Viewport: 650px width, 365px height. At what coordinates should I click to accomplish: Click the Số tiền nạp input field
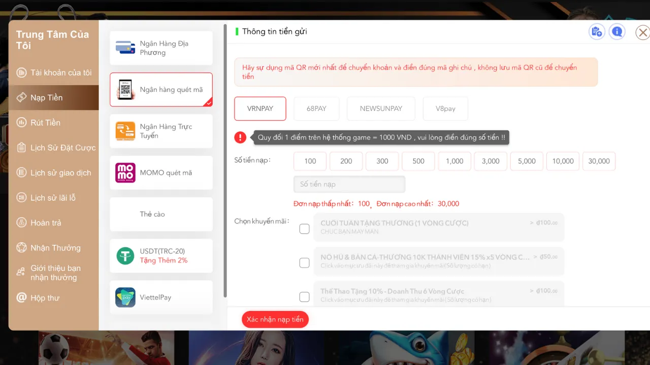(x=349, y=184)
